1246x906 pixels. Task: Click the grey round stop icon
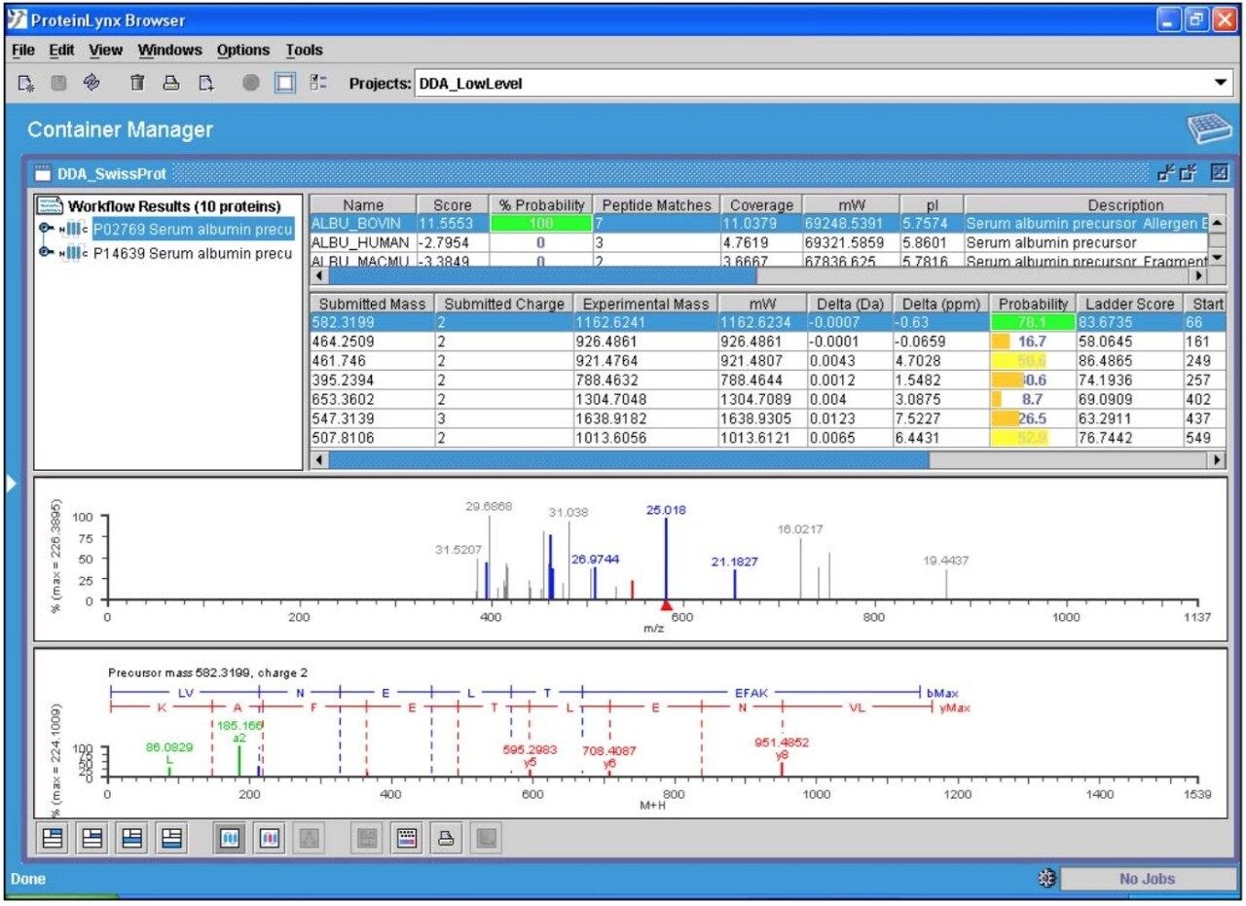click(251, 84)
